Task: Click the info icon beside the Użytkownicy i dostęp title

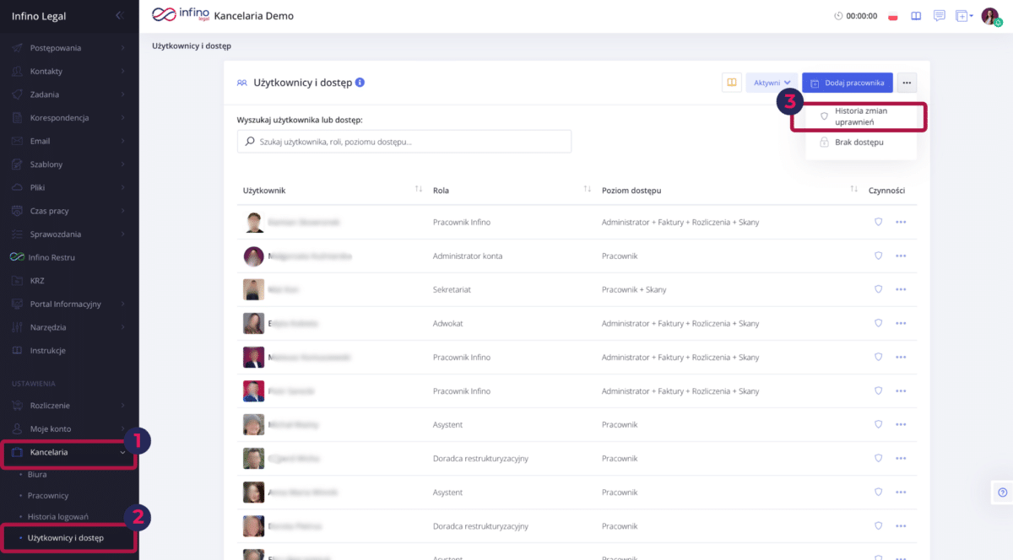Action: (360, 83)
